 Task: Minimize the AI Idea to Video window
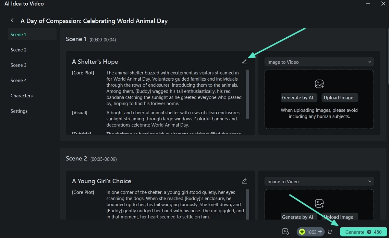(368, 4)
